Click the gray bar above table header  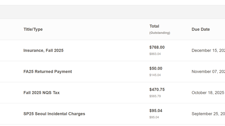click(112, 12)
